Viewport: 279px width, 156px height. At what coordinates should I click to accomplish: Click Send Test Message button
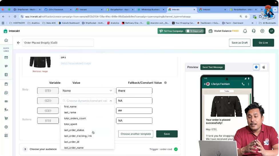tap(212, 67)
